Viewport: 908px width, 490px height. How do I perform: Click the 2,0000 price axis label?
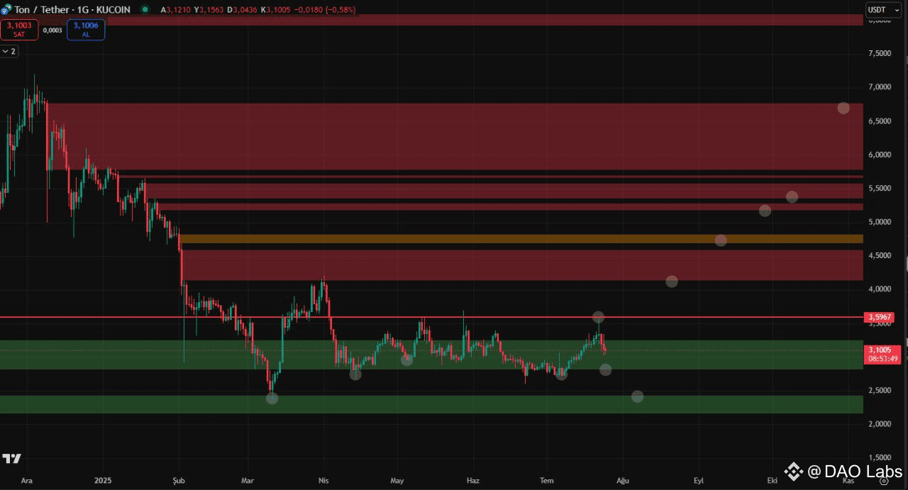880,424
